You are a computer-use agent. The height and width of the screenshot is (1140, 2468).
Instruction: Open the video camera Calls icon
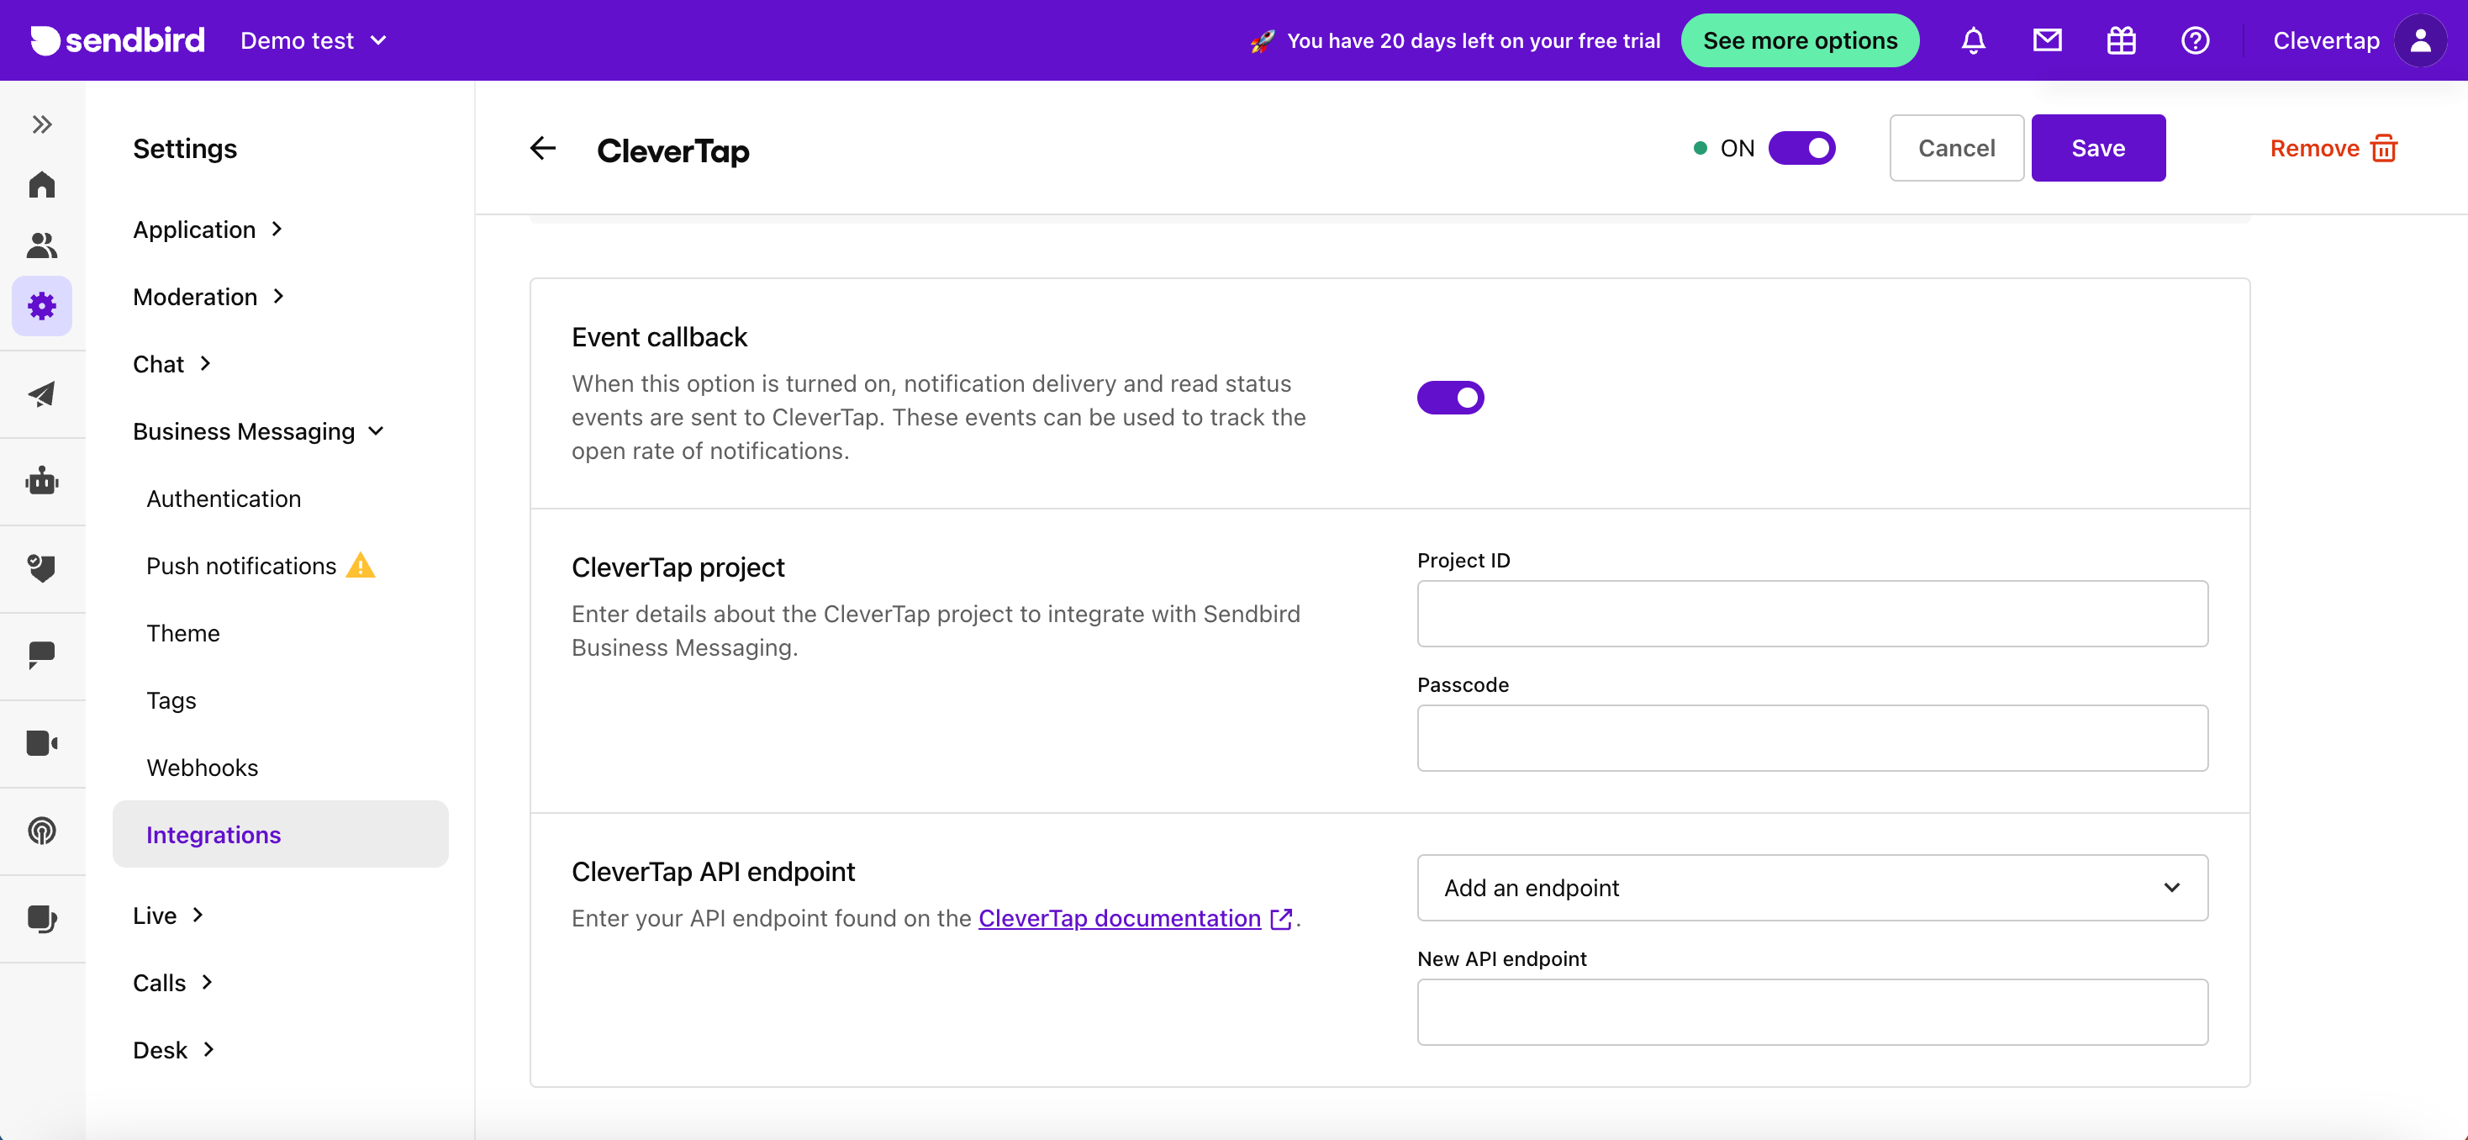tap(41, 743)
